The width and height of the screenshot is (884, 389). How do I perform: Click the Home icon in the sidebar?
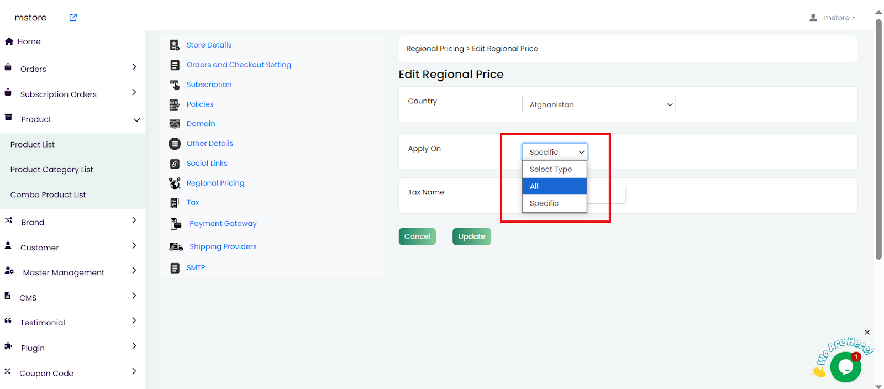(9, 41)
